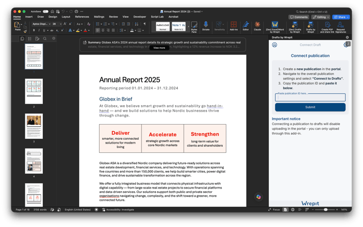Toggle superscript formatting

click(62, 30)
